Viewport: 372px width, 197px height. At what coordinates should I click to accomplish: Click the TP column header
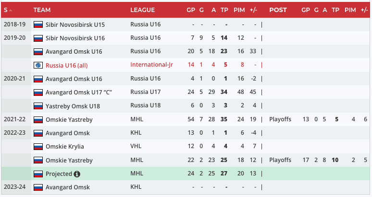pos(224,10)
